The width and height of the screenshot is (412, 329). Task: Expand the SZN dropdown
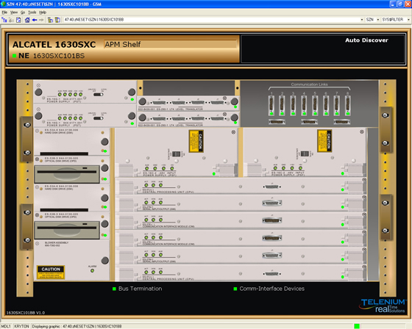tap(378, 20)
